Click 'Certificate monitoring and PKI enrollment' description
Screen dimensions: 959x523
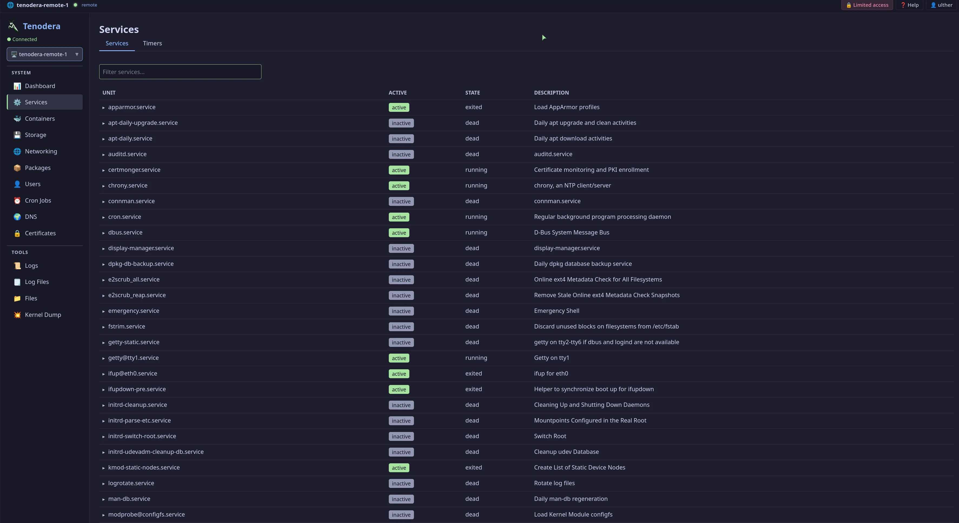pos(591,170)
